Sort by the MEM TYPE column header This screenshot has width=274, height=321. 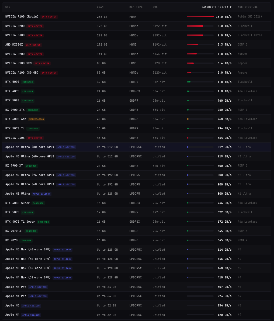click(x=136, y=7)
